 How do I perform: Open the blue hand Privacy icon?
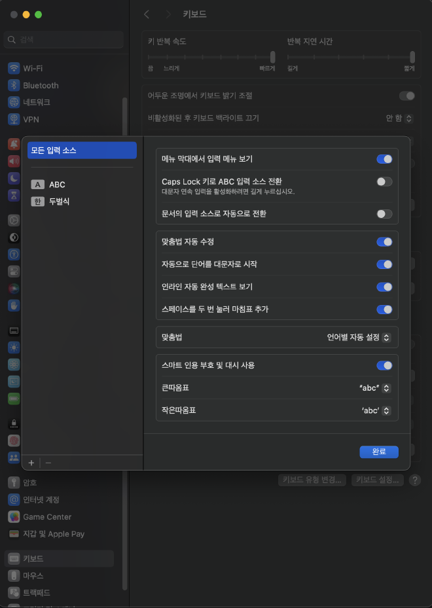(x=14, y=306)
